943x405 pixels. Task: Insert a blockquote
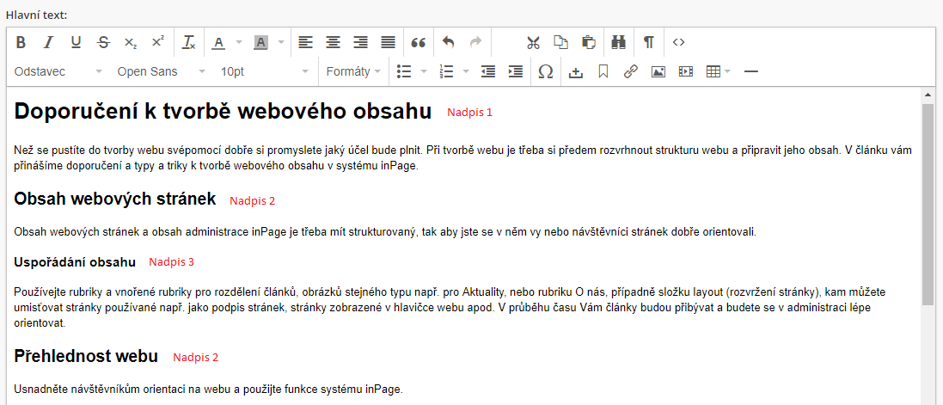tap(418, 42)
